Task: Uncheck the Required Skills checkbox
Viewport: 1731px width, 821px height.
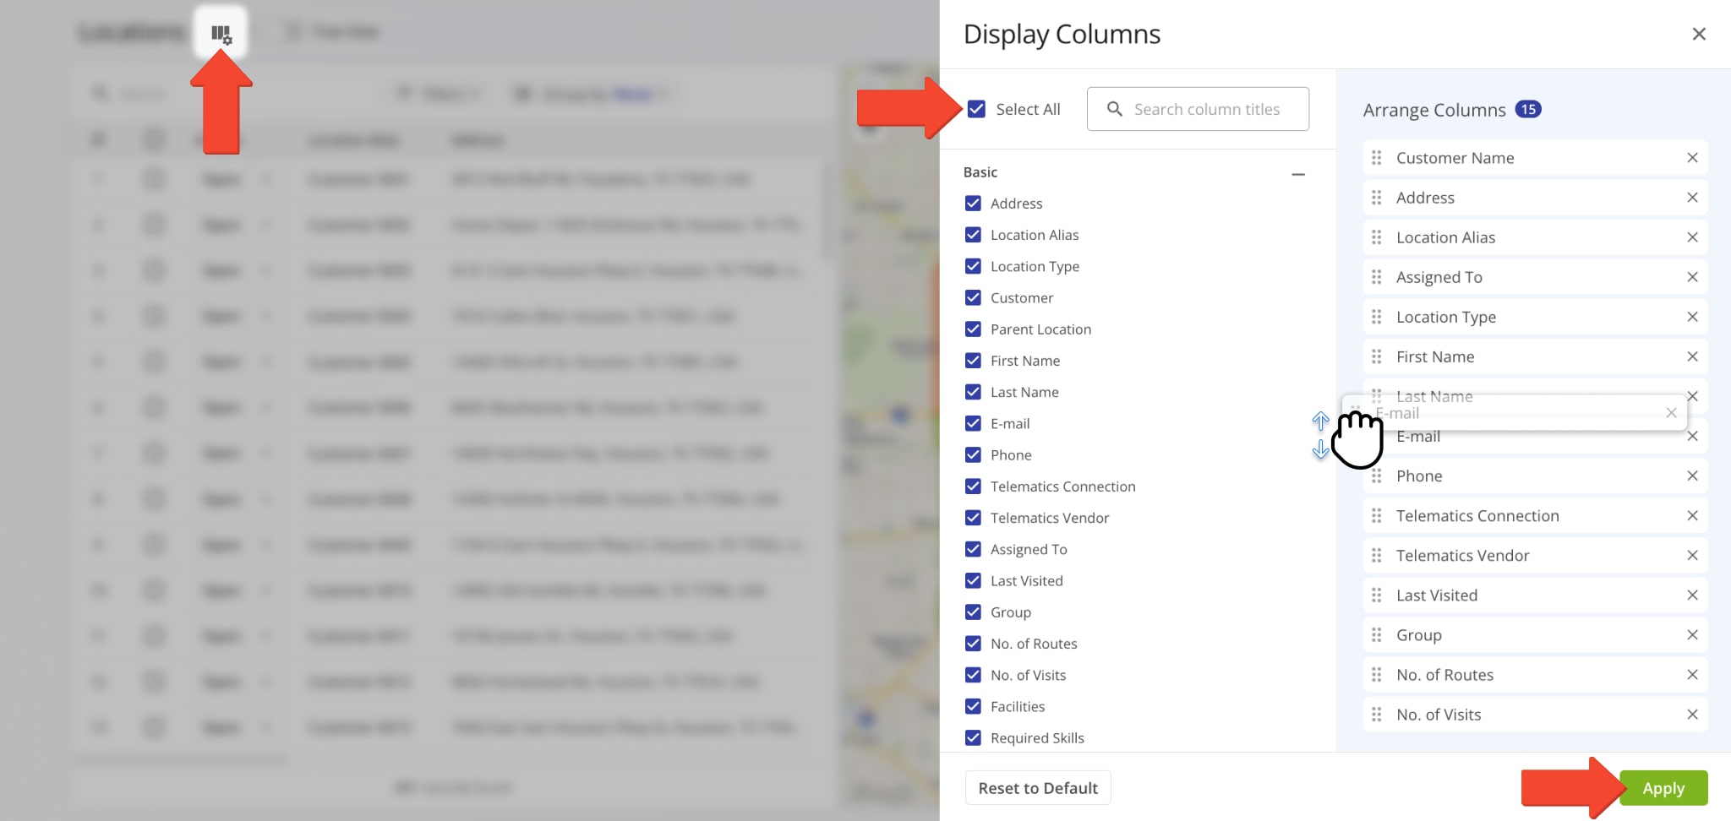Action: 973,738
